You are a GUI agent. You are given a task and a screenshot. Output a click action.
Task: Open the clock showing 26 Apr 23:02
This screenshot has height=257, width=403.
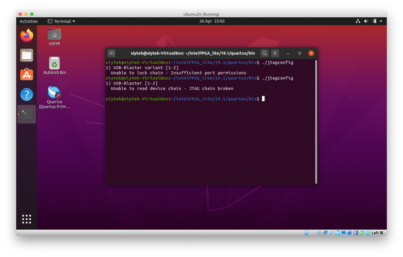click(x=212, y=21)
